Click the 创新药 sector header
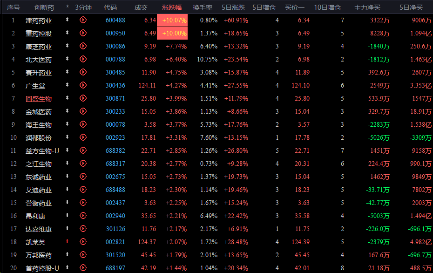 pos(44,7)
